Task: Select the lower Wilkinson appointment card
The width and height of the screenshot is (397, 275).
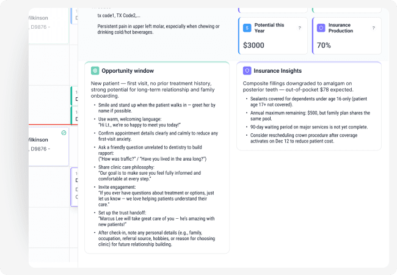Action: (49, 144)
